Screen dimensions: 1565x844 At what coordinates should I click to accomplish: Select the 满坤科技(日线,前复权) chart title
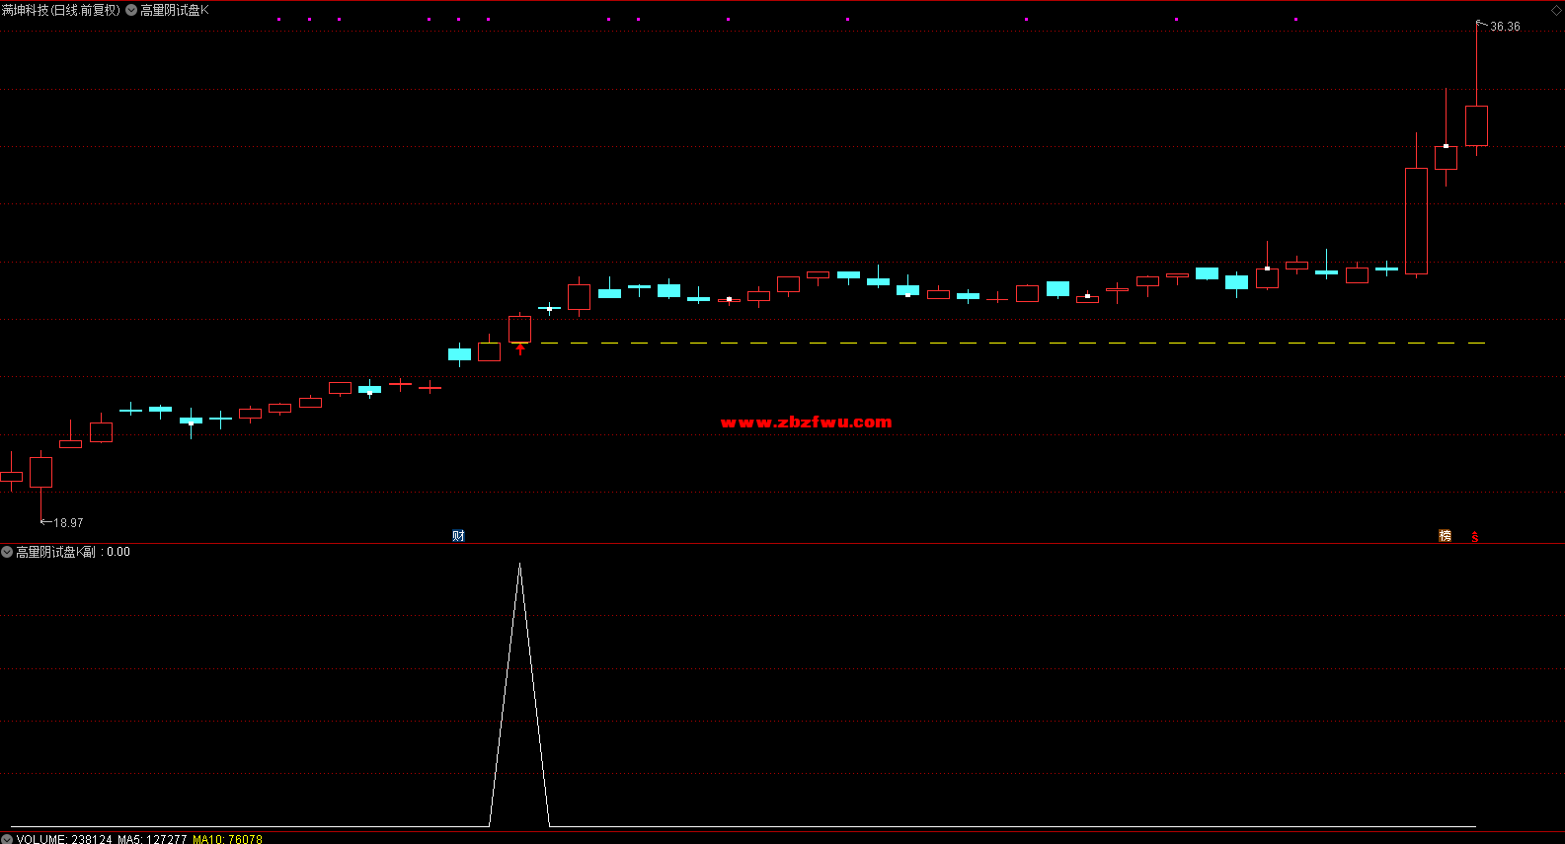pyautogui.click(x=61, y=10)
